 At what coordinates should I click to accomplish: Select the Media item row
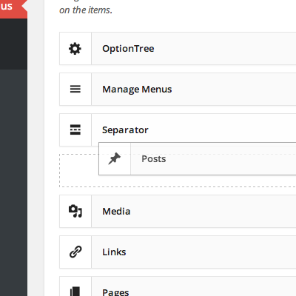(x=178, y=211)
